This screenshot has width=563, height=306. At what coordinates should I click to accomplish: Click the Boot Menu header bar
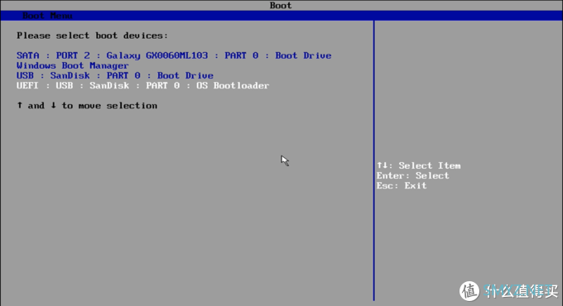tap(281, 16)
